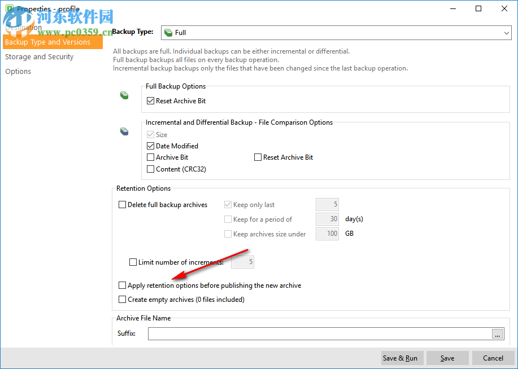Check Apply retention options before publishing
Viewport: 518px width, 369px height.
[122, 285]
